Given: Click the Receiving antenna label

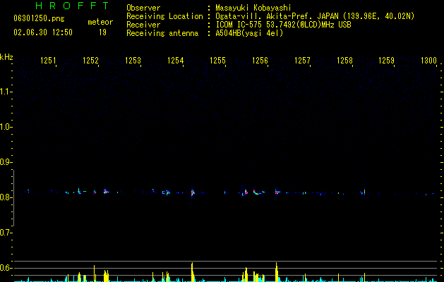Looking at the screenshot, I should pos(162,33).
